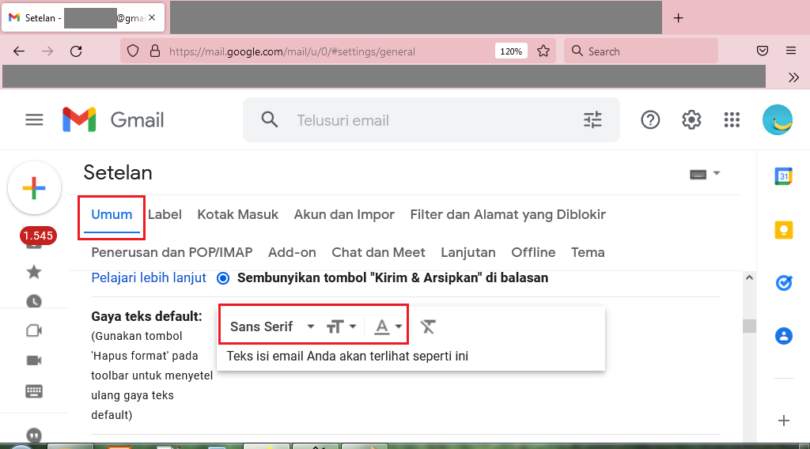The height and width of the screenshot is (449, 810).
Task: Close the Setelan browser tab
Action: 152,17
